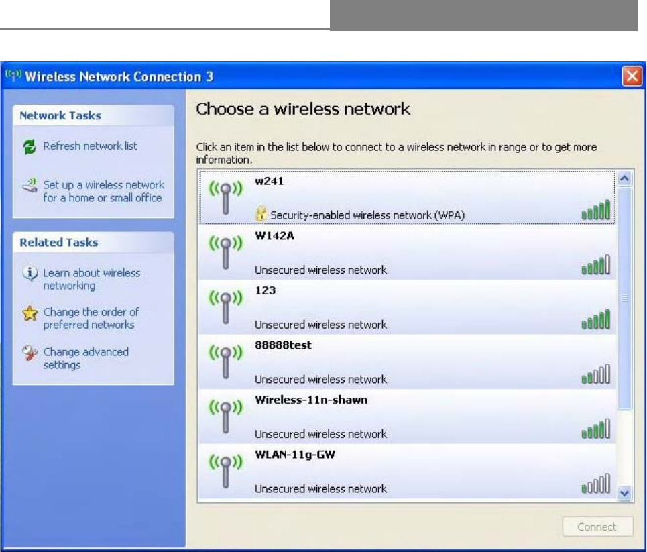Click the network list scrollbar thumb
The width and height of the screenshot is (647, 552).
click(x=625, y=298)
